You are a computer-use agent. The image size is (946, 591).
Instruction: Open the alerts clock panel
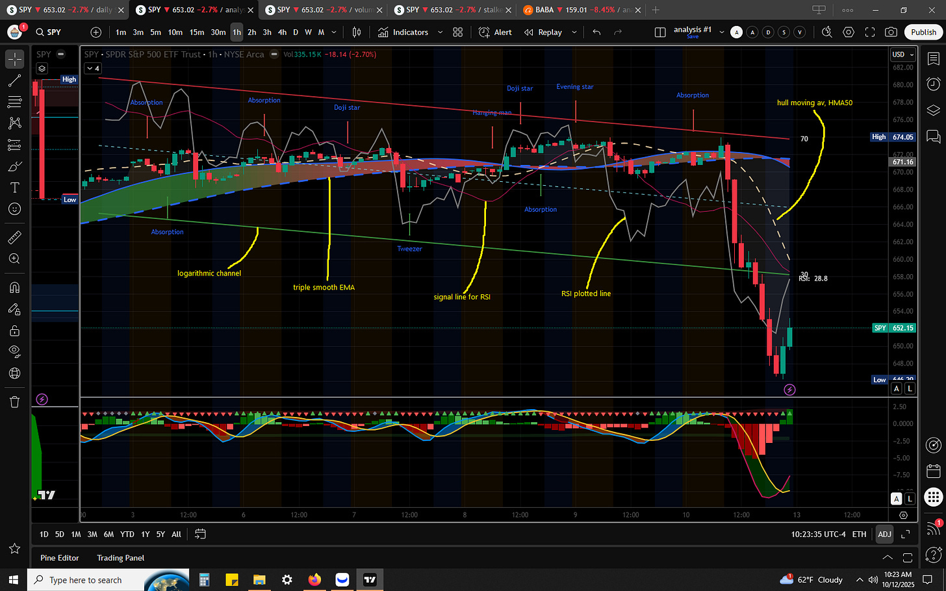934,84
